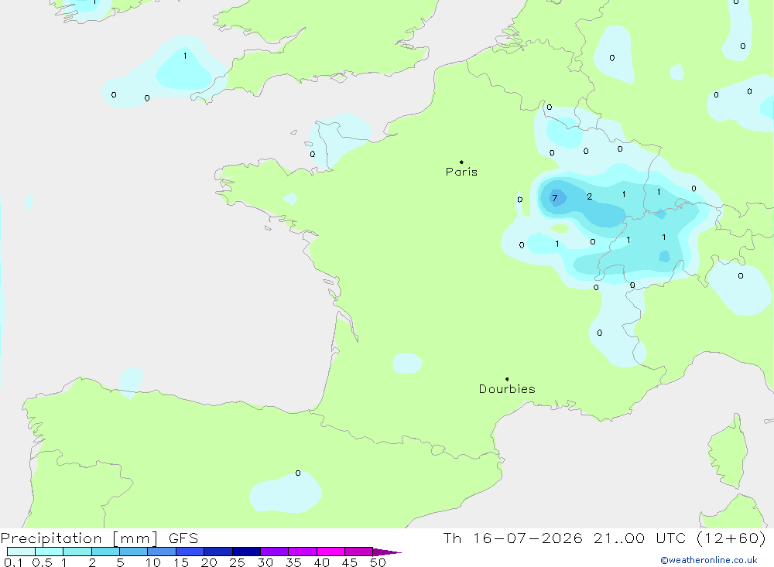Click the legend tick label 40
774x567 pixels.
pyautogui.click(x=321, y=562)
